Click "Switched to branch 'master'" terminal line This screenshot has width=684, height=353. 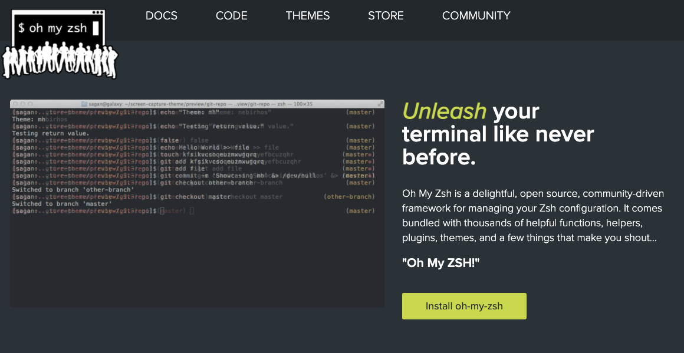[x=62, y=203]
